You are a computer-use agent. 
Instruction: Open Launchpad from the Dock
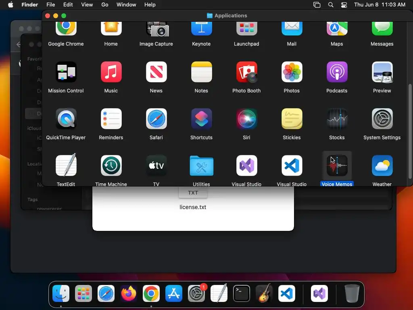[83, 293]
